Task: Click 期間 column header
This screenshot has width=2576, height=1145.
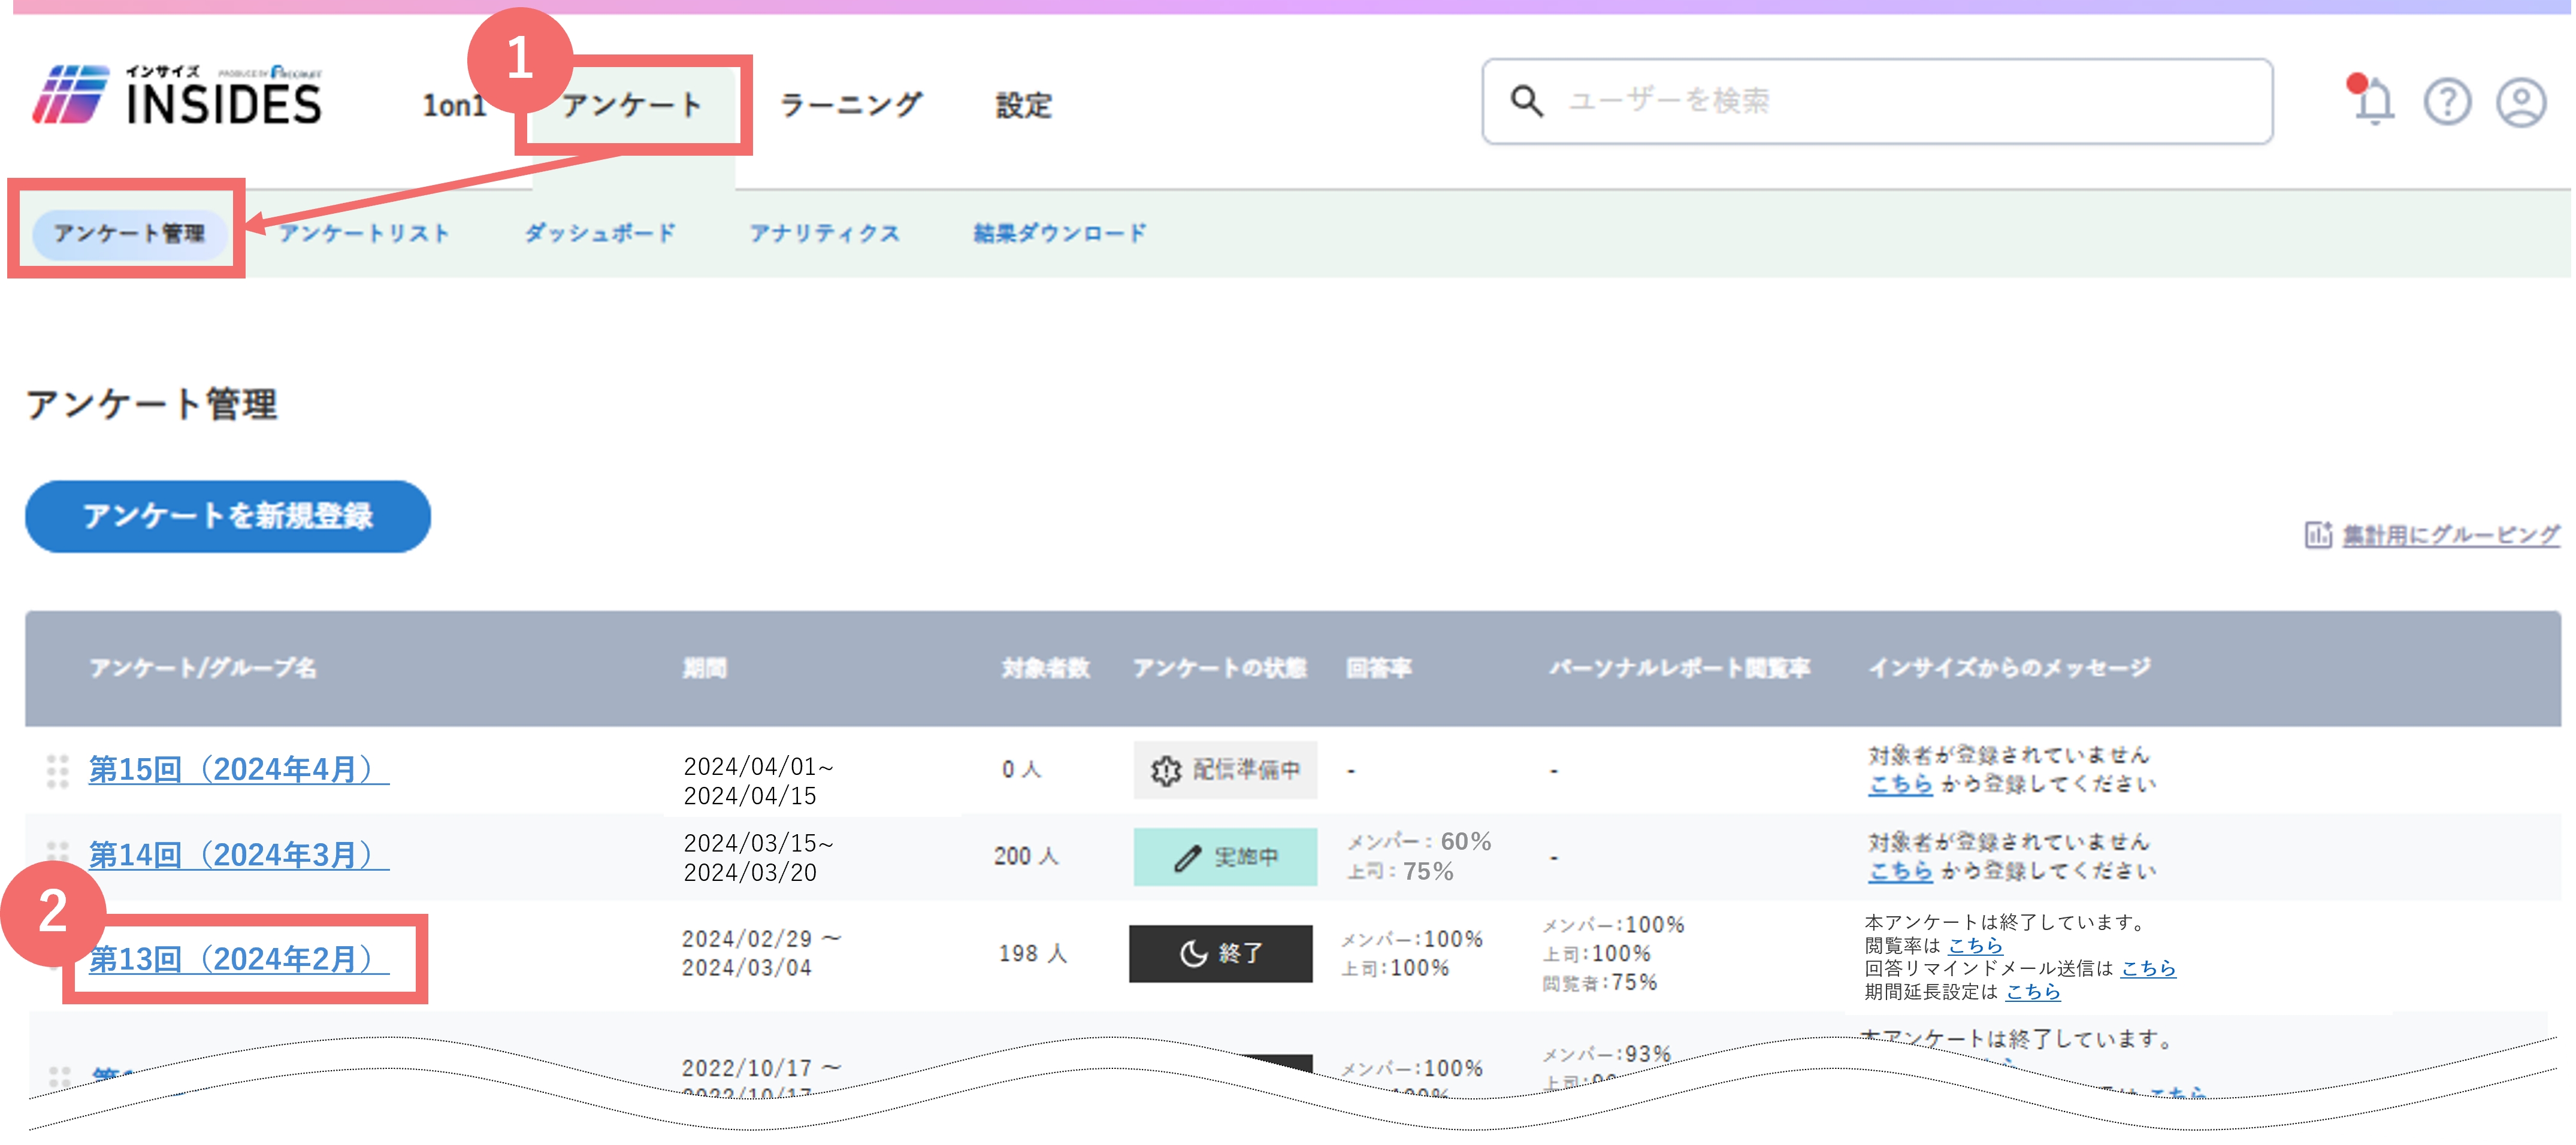Action: click(x=704, y=668)
